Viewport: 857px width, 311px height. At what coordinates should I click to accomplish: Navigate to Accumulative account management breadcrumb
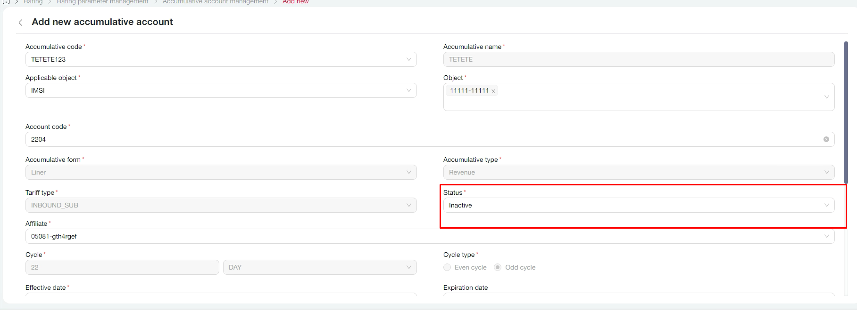(x=216, y=2)
